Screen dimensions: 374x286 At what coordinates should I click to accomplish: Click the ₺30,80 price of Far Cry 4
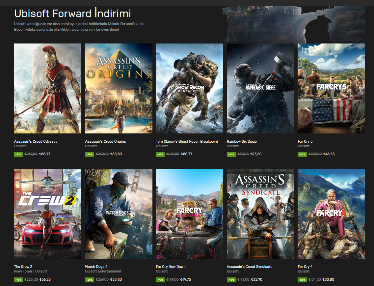(x=328, y=279)
